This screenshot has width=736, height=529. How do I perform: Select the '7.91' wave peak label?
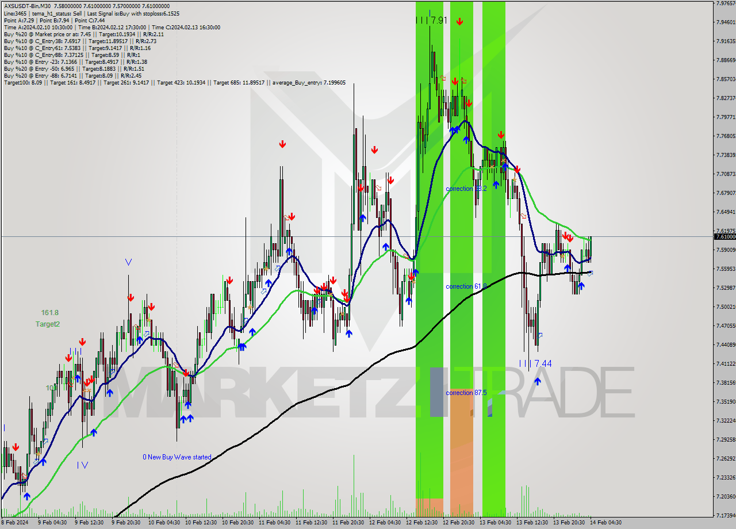[x=439, y=20]
